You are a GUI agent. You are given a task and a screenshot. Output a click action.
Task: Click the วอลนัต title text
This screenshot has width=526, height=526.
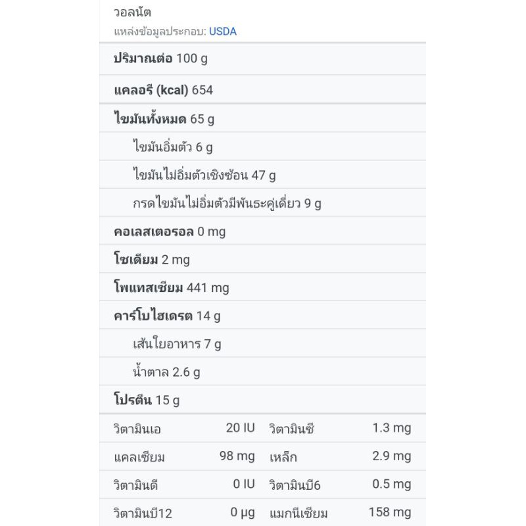(132, 12)
